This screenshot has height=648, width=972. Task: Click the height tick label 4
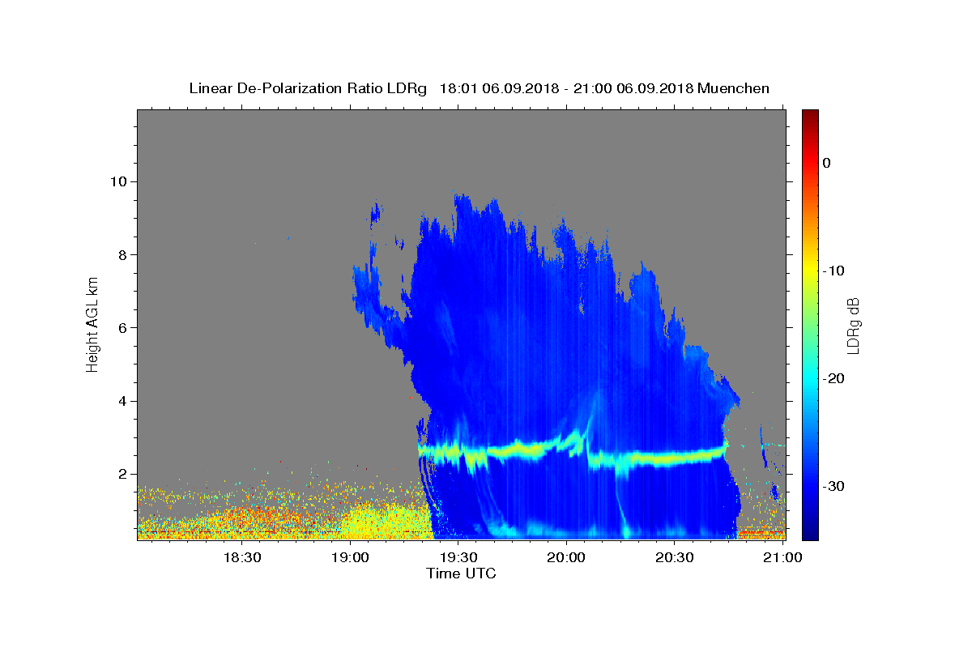(x=123, y=401)
